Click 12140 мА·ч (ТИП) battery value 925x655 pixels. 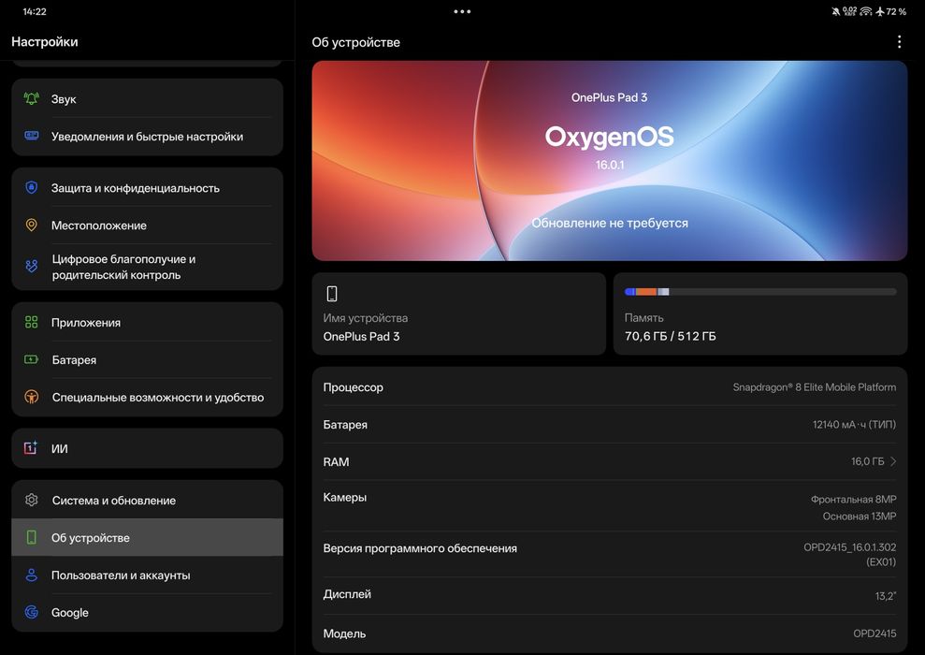854,424
